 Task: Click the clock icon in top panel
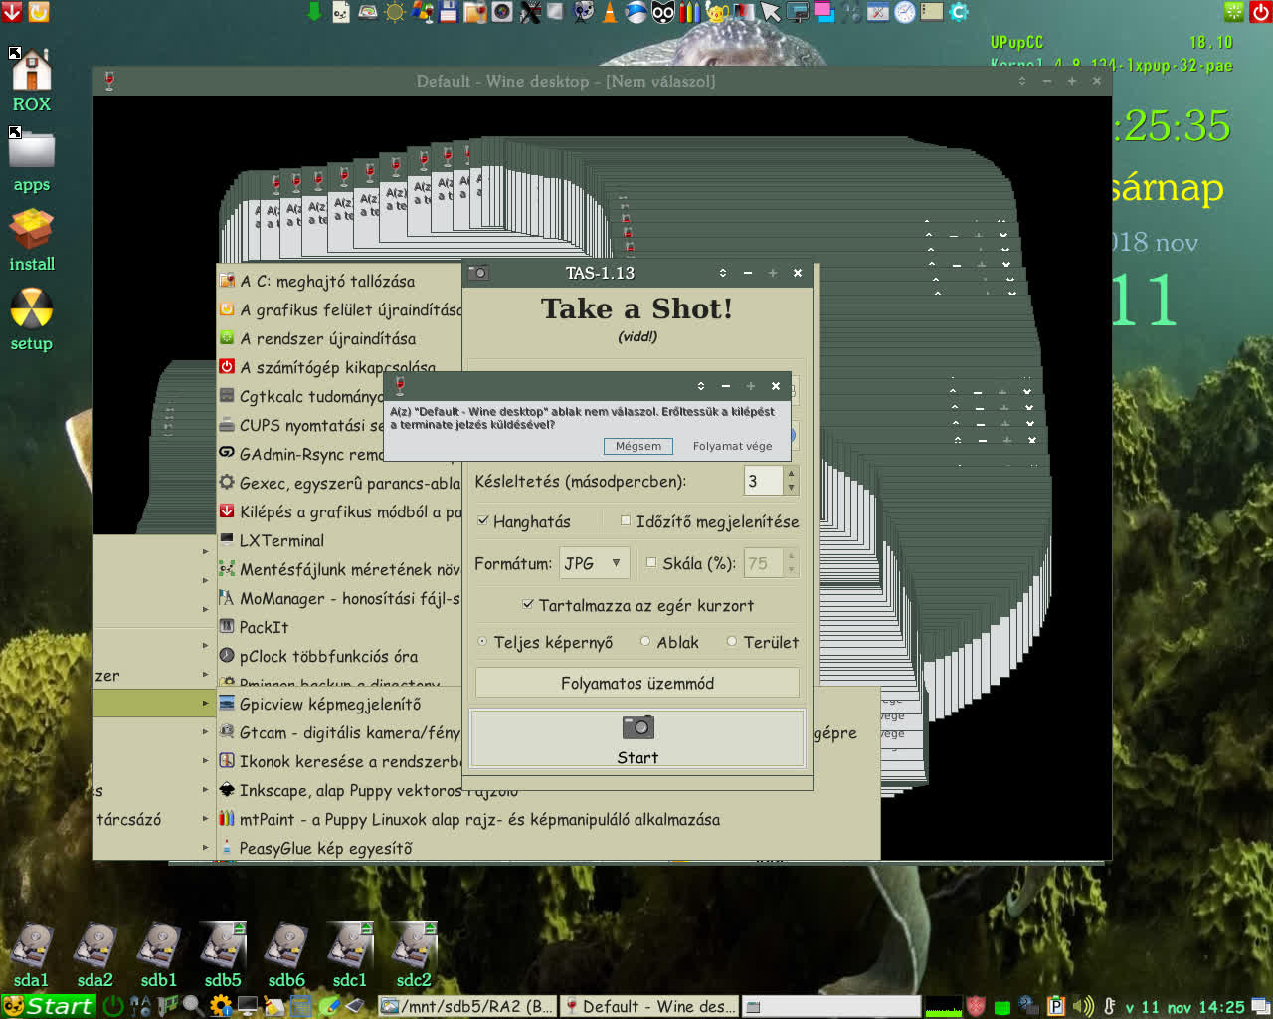click(905, 12)
